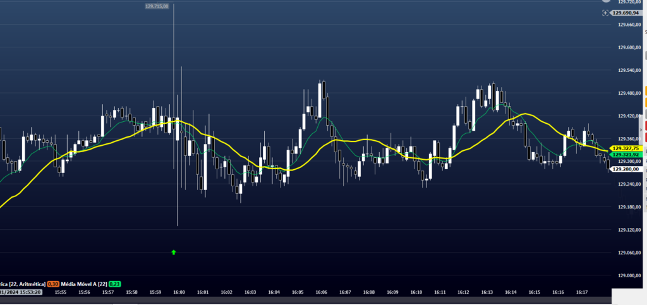Image resolution: width=647 pixels, height=305 pixels.
Task: Click the green 129.321,92 price tag
Action: [x=626, y=155]
